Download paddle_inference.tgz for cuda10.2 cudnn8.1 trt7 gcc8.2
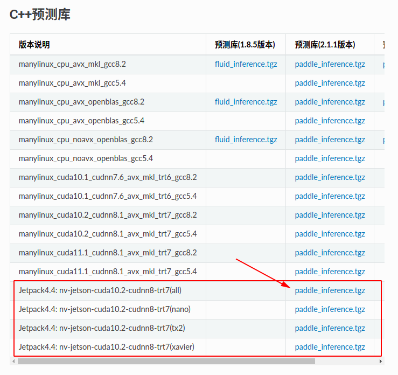Screen dimensions: 398x375 [x=330, y=216]
